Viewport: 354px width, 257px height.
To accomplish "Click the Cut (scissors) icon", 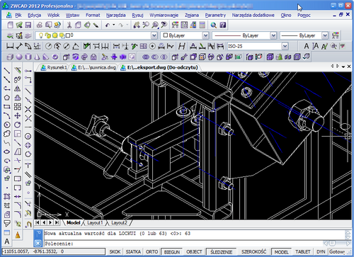I will coord(69,25).
